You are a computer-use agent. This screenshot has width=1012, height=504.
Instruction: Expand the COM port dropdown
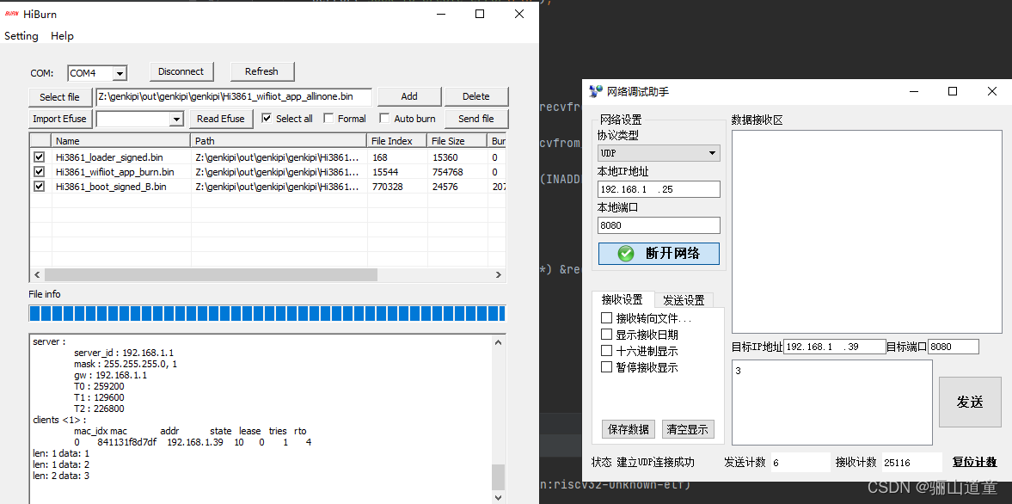[x=120, y=74]
